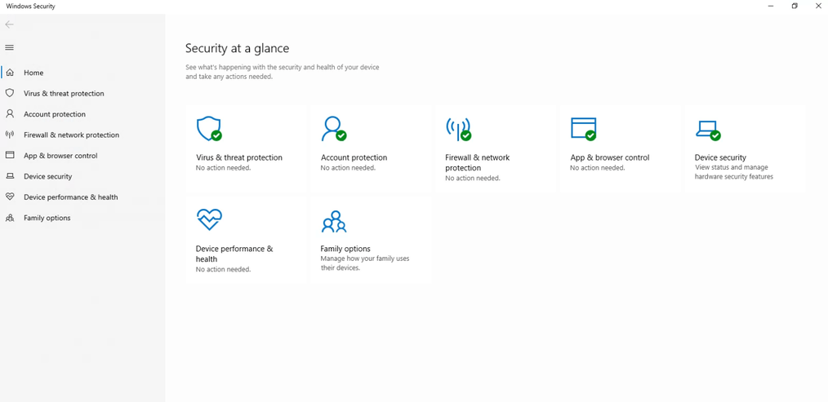Click the window icon beside App & browser control
828x402 pixels.
[10, 155]
